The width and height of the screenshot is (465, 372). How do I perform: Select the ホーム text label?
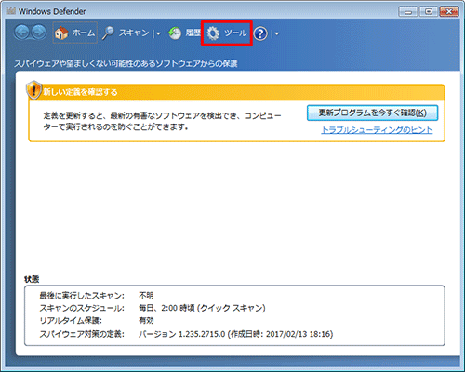(x=83, y=33)
